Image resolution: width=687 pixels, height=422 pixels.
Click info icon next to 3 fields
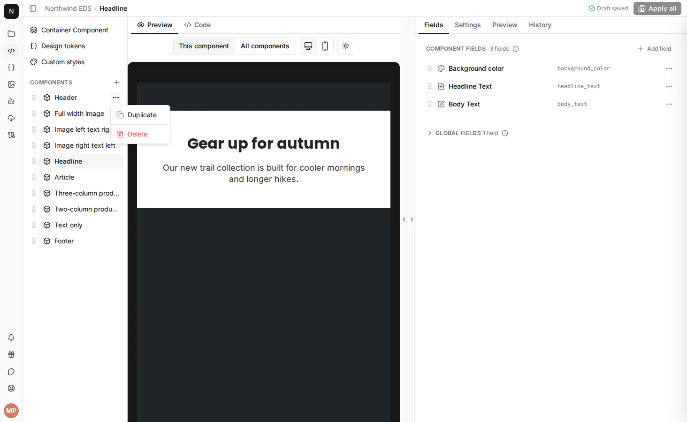click(516, 49)
